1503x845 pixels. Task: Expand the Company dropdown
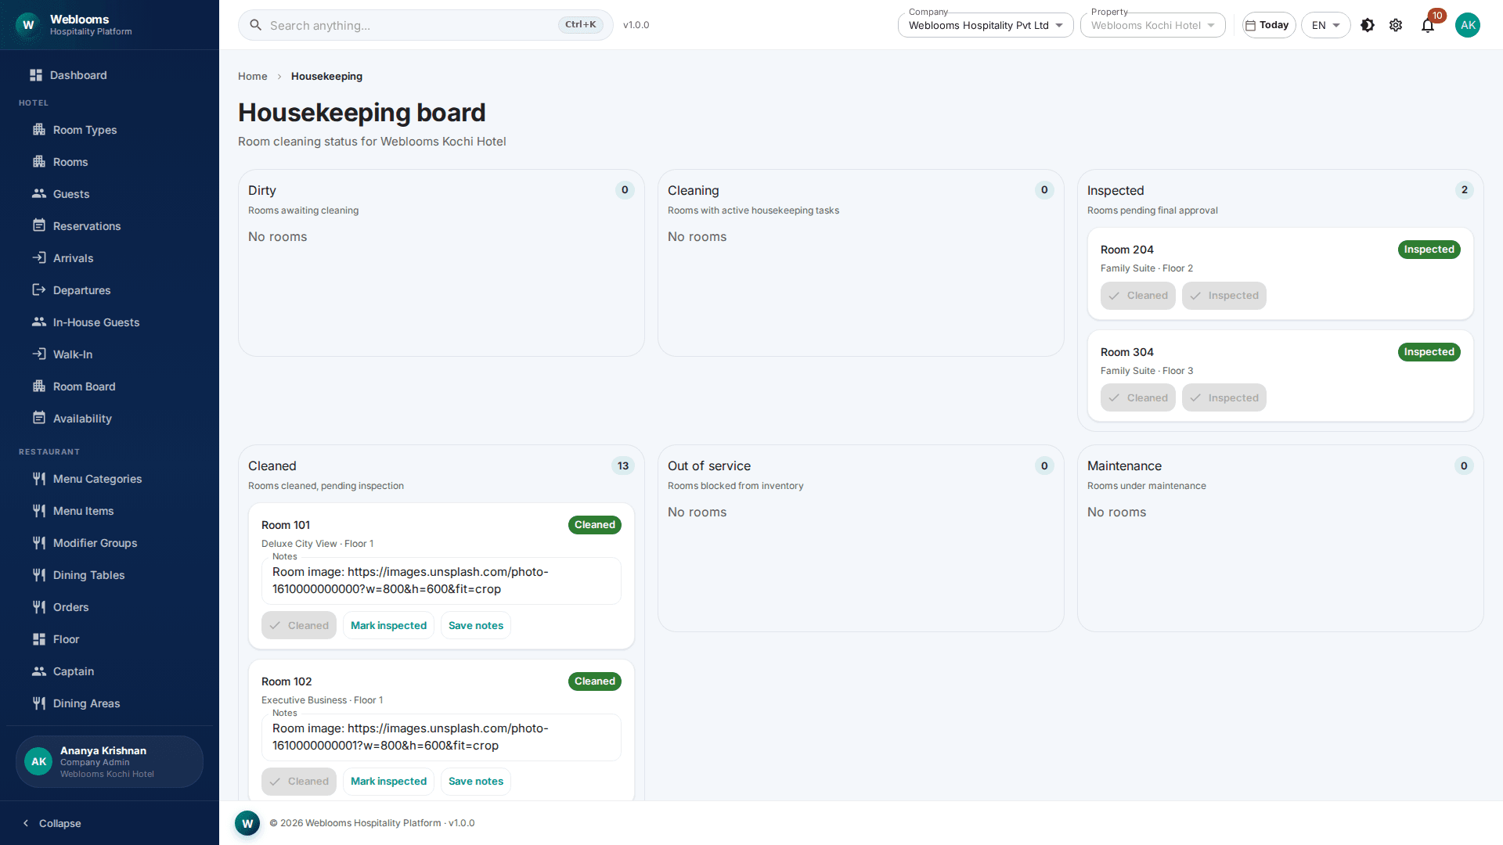click(x=986, y=25)
